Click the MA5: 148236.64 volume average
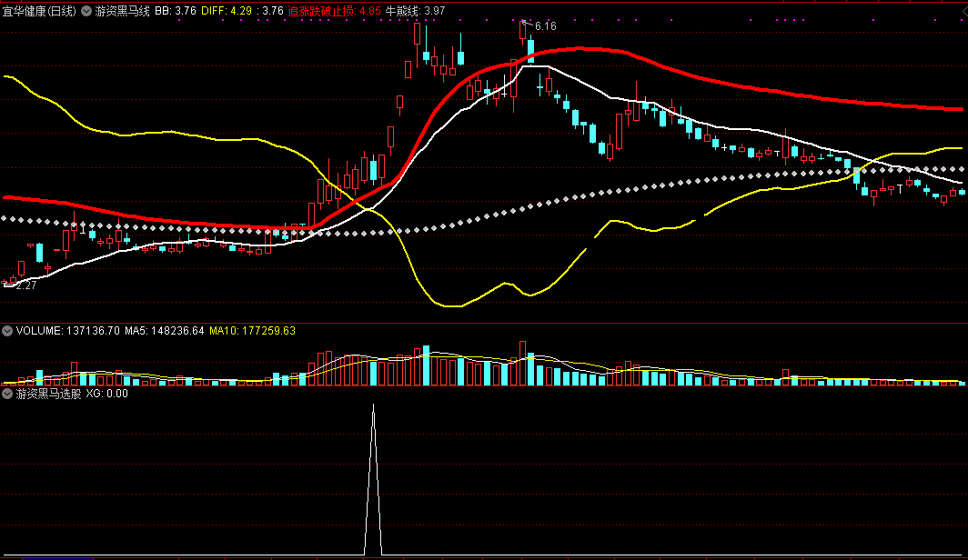Image resolution: width=968 pixels, height=560 pixels. pyautogui.click(x=164, y=331)
